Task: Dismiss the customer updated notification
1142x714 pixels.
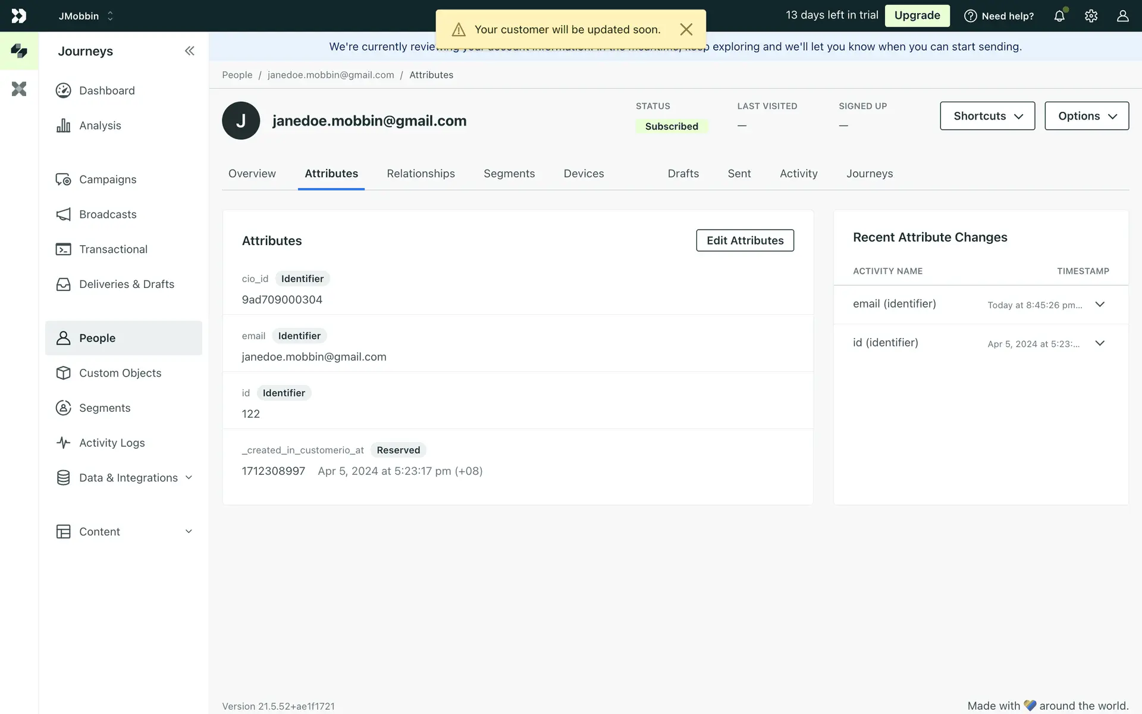Action: click(686, 30)
